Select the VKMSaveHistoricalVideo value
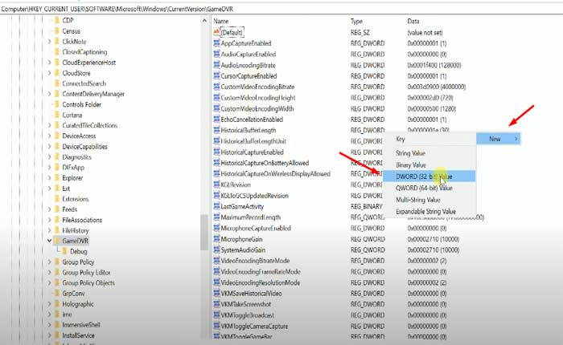 [x=251, y=293]
